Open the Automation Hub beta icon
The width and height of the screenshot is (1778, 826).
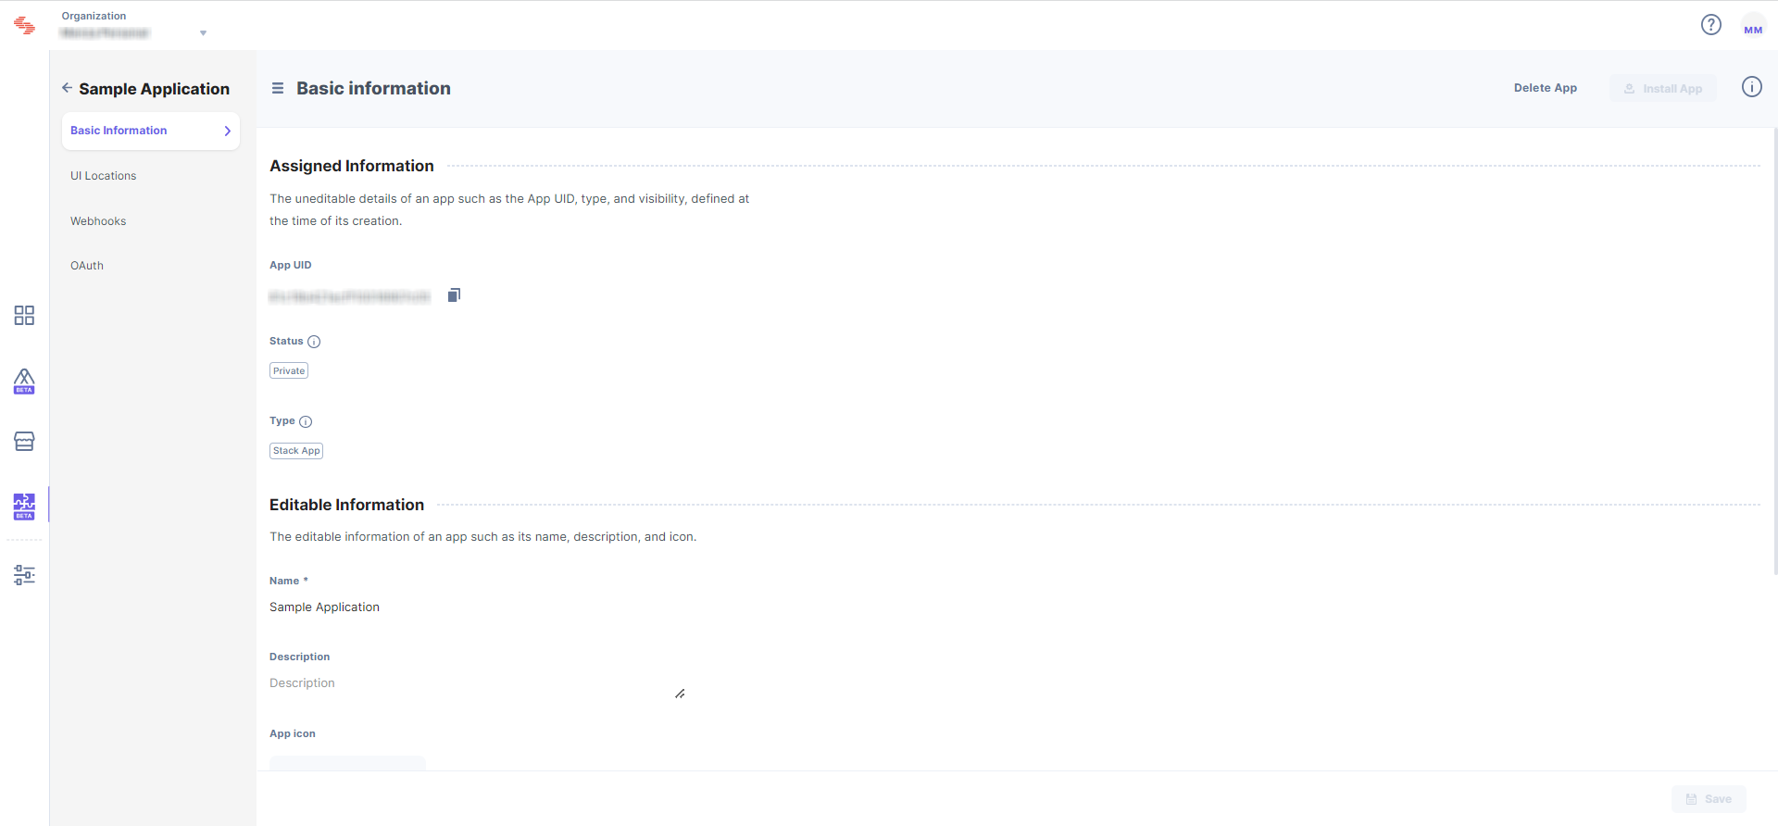(24, 381)
